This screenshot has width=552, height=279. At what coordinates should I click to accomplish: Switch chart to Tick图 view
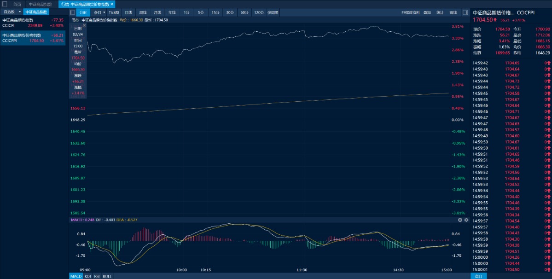(x=114, y=12)
